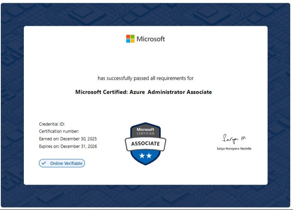Click 'Expires on: December 31, 2026' line
The height and width of the screenshot is (210, 293).
[x=68, y=146]
